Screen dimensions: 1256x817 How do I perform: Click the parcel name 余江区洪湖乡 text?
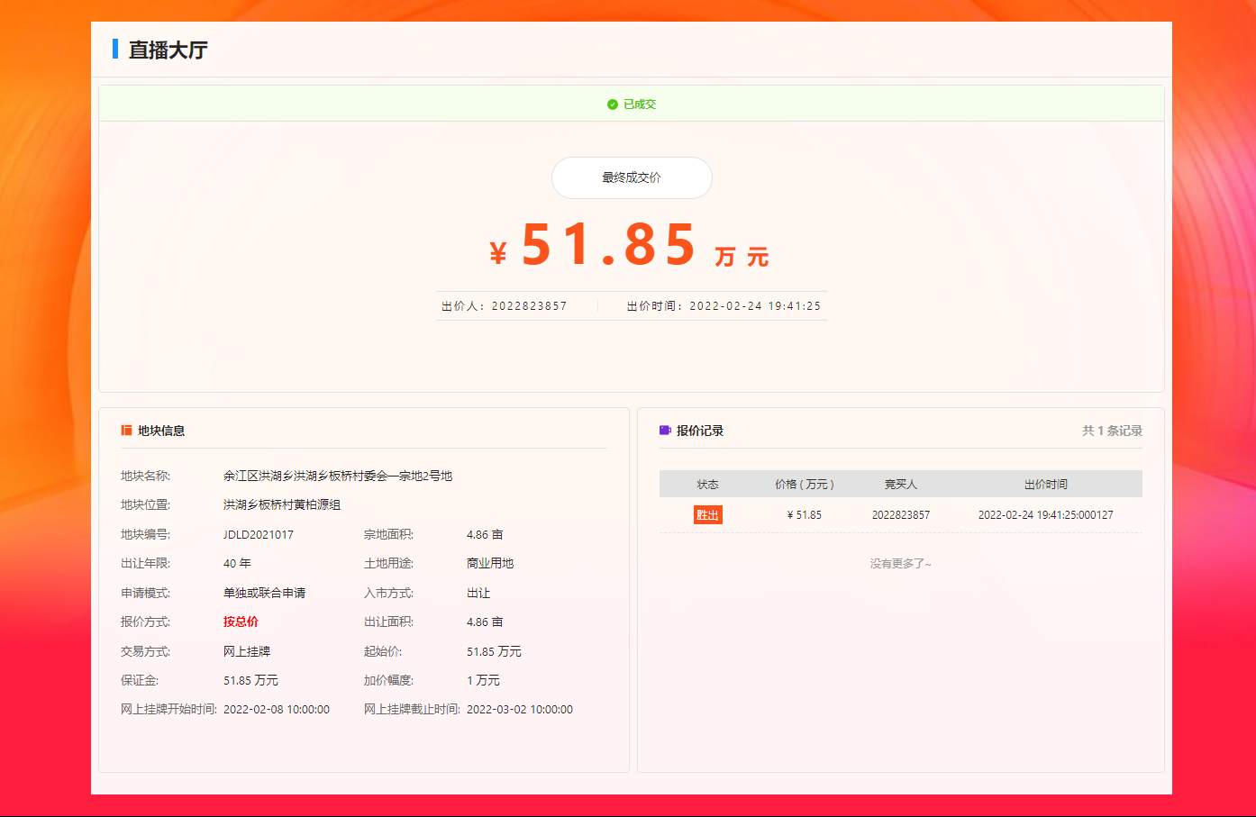338,476
